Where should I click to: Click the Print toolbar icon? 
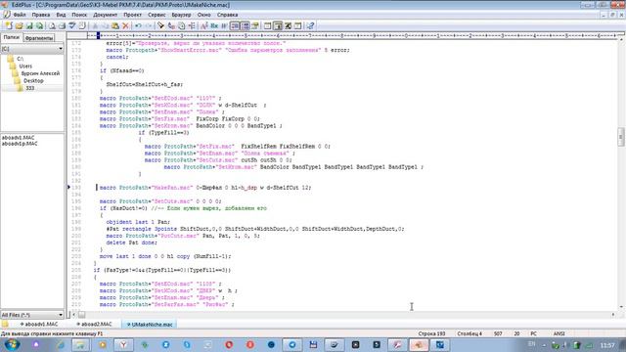[x=62, y=25]
